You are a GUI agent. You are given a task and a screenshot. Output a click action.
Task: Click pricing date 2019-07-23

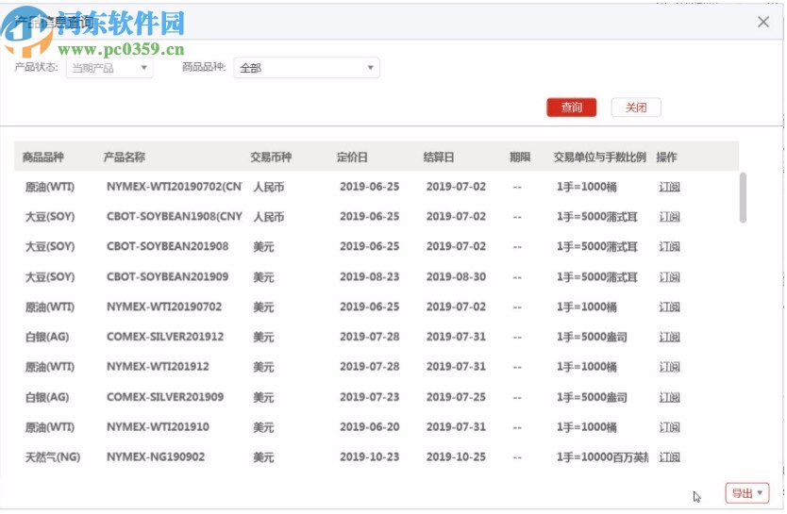point(369,397)
